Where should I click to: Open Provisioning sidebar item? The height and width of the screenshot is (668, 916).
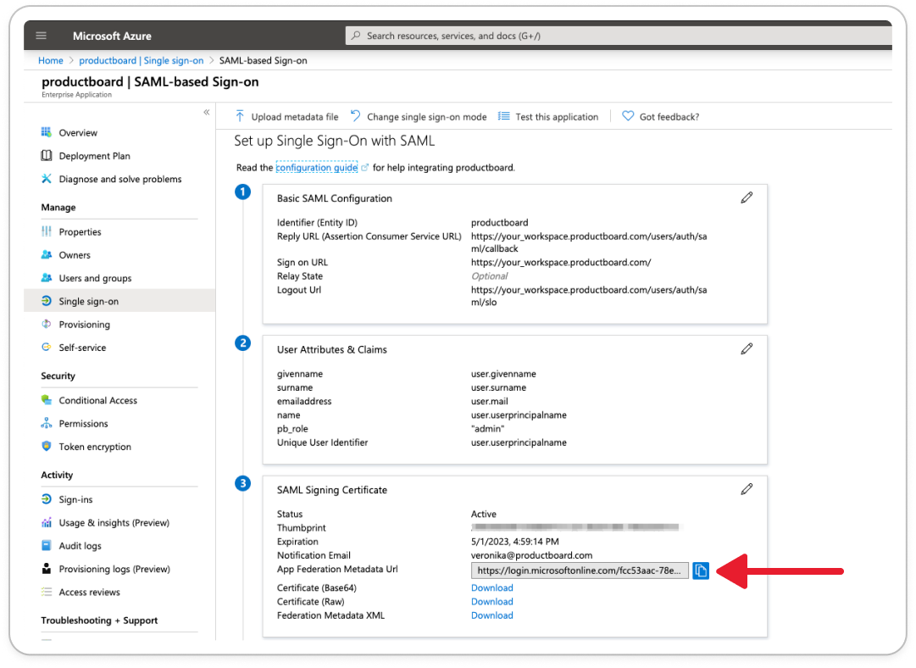[84, 325]
